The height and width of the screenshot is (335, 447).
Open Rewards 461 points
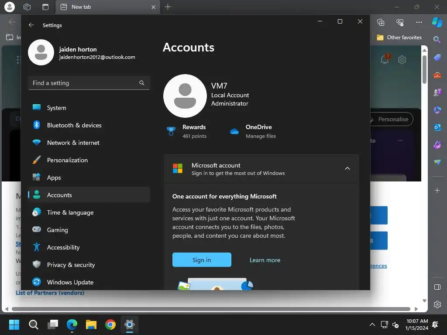click(186, 131)
